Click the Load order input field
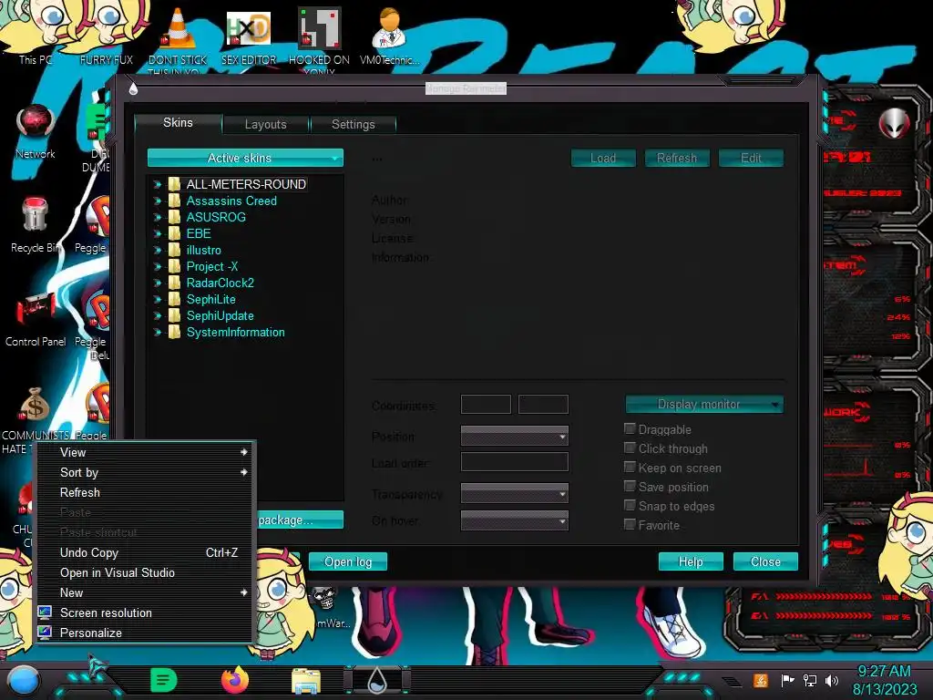 [x=515, y=462]
